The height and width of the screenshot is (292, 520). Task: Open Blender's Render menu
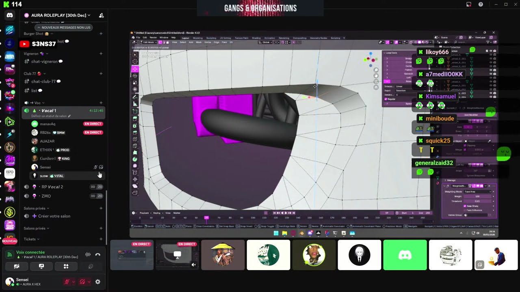pos(153,37)
